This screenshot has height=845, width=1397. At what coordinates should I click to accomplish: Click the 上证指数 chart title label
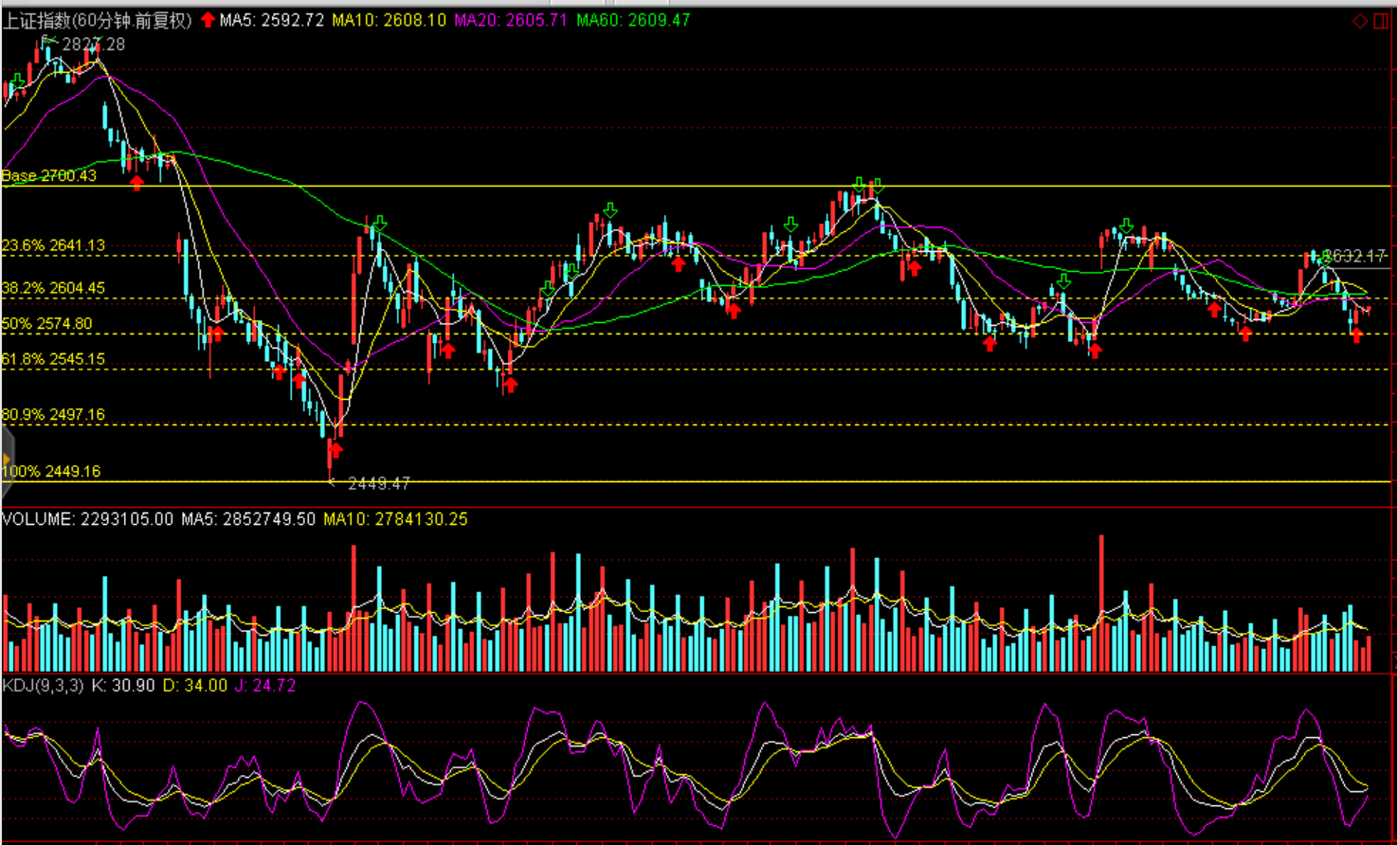tap(97, 20)
